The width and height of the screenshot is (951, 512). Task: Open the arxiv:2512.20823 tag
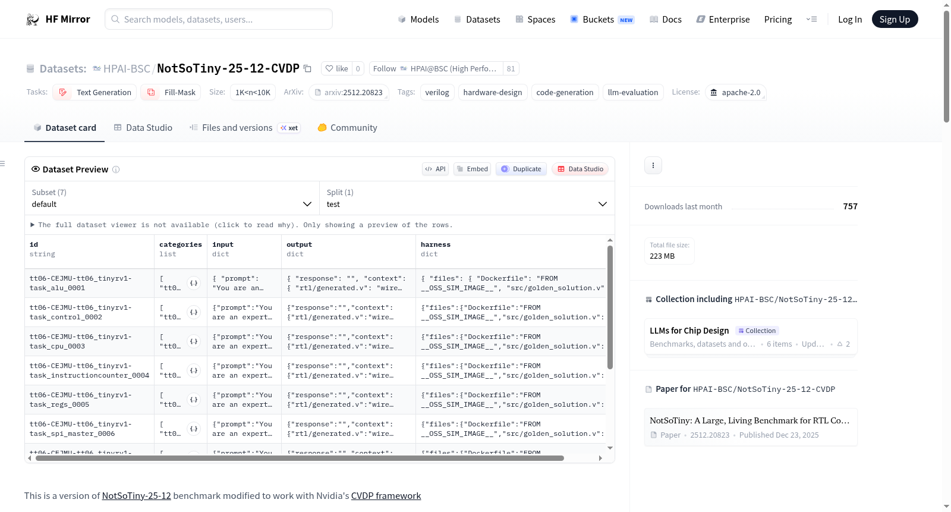[349, 92]
